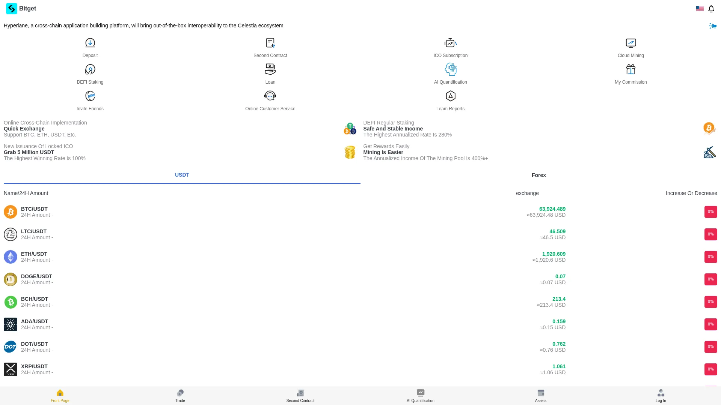The width and height of the screenshot is (721, 405).
Task: Click the LTC coin logo
Action: point(11,234)
